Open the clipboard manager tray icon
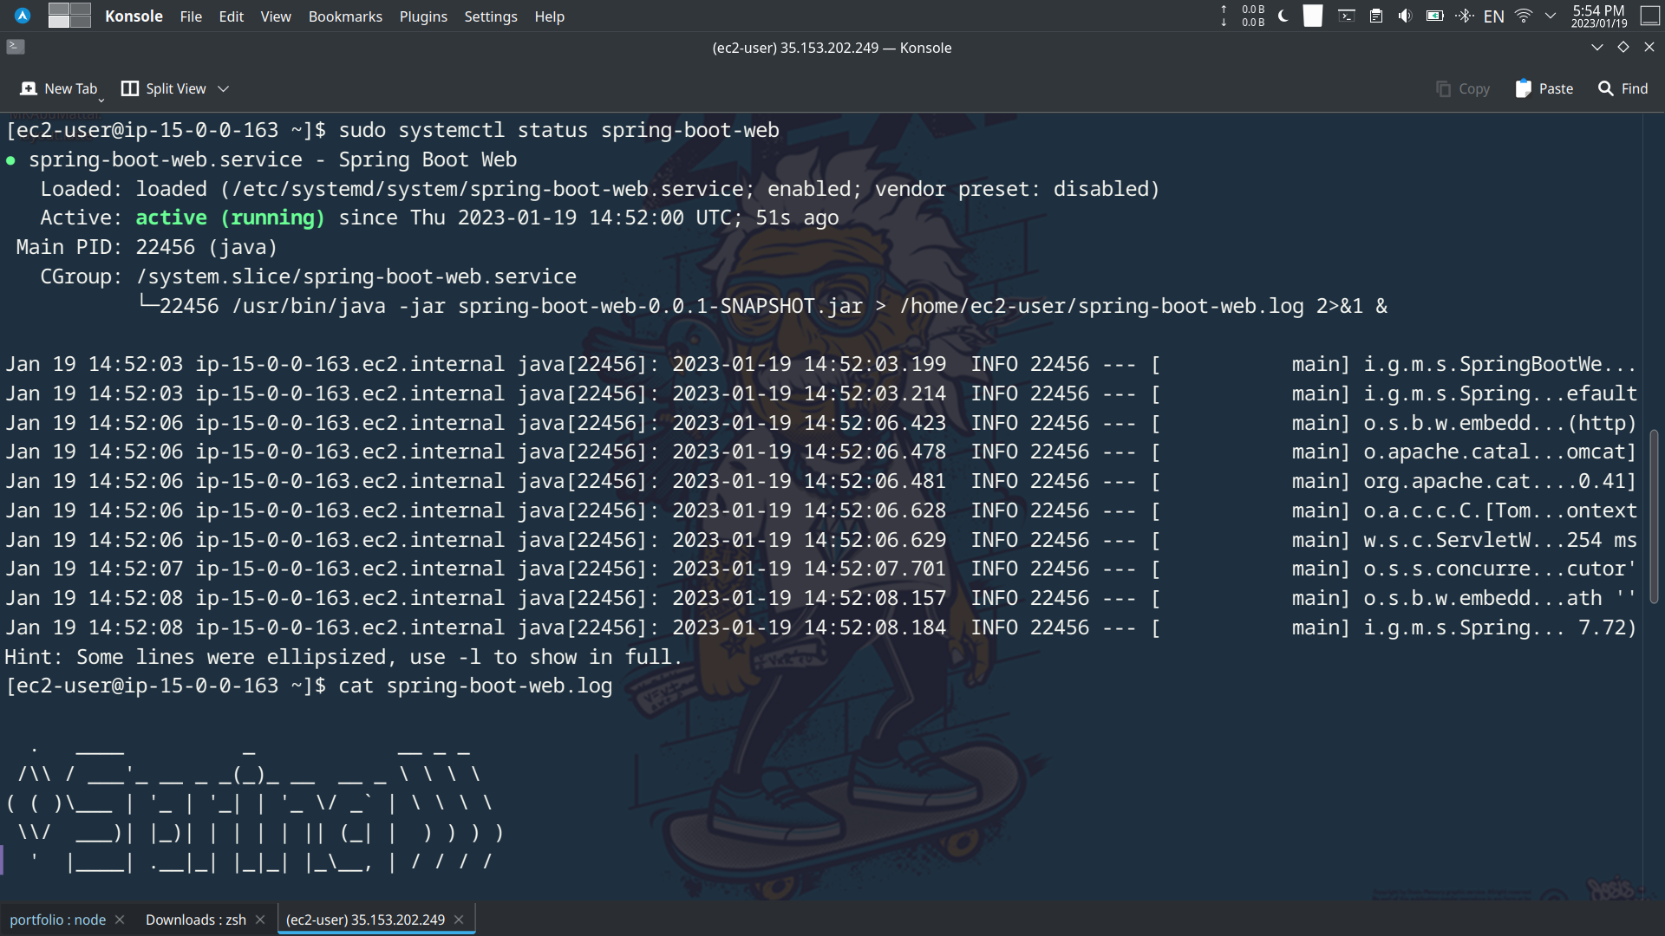Viewport: 1665px width, 936px height. 1376,16
